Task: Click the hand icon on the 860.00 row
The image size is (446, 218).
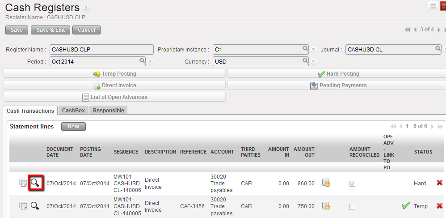Action: (x=326, y=183)
